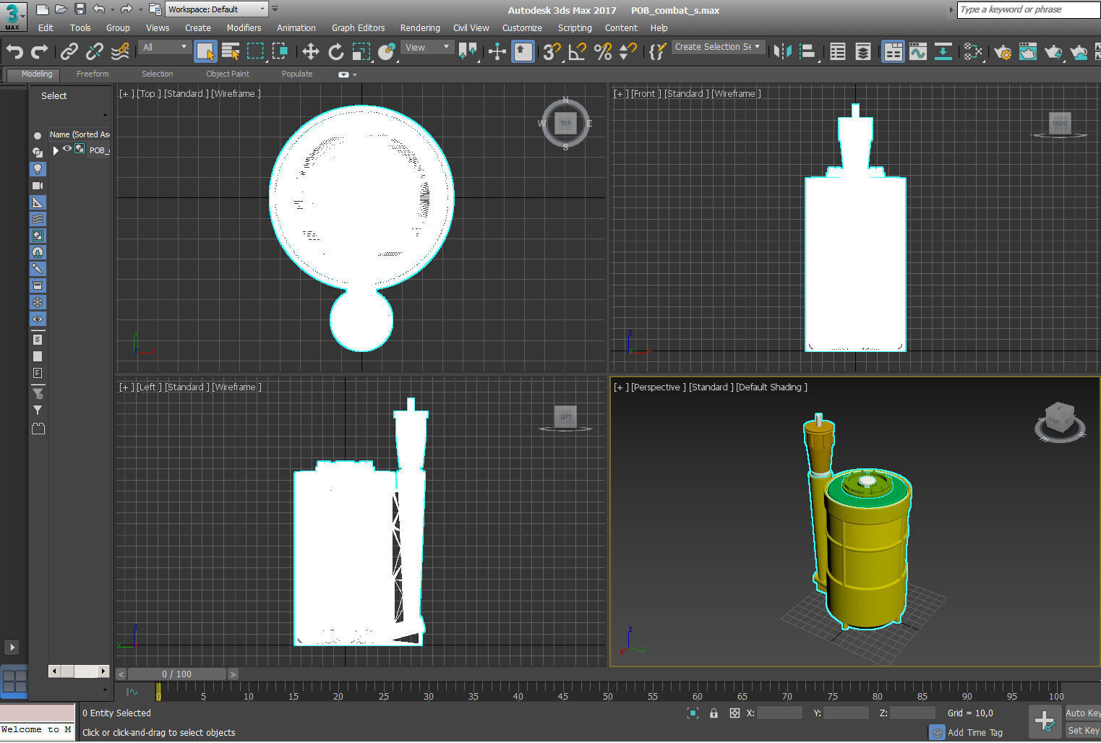Click the Scene Explorer horizontal scrollbar
Screen dimensions: 1101x743
(x=80, y=671)
